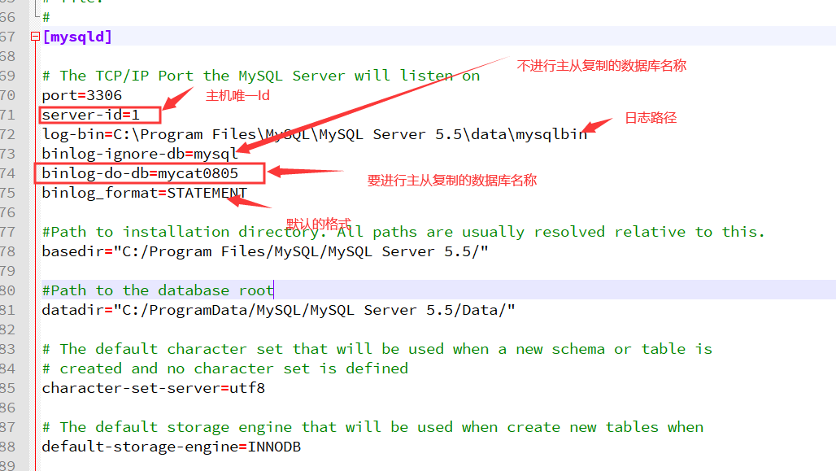
Task: Click line number 88 in the gutter
Action: [7, 447]
